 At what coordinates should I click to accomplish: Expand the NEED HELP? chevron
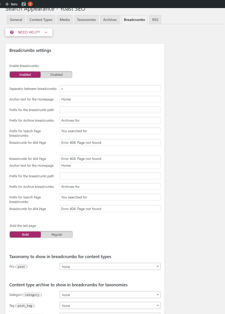click(46, 32)
